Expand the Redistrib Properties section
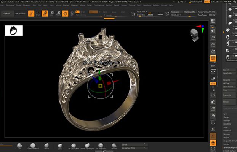This screenshot has height=152, width=237. pos(229,147)
